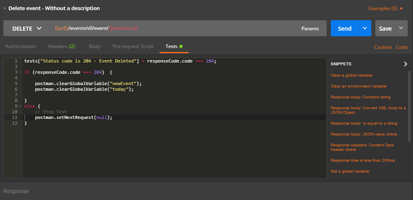Screen dimensions: 413x200
Task: Open the Cookies link
Action: pyautogui.click(x=383, y=47)
